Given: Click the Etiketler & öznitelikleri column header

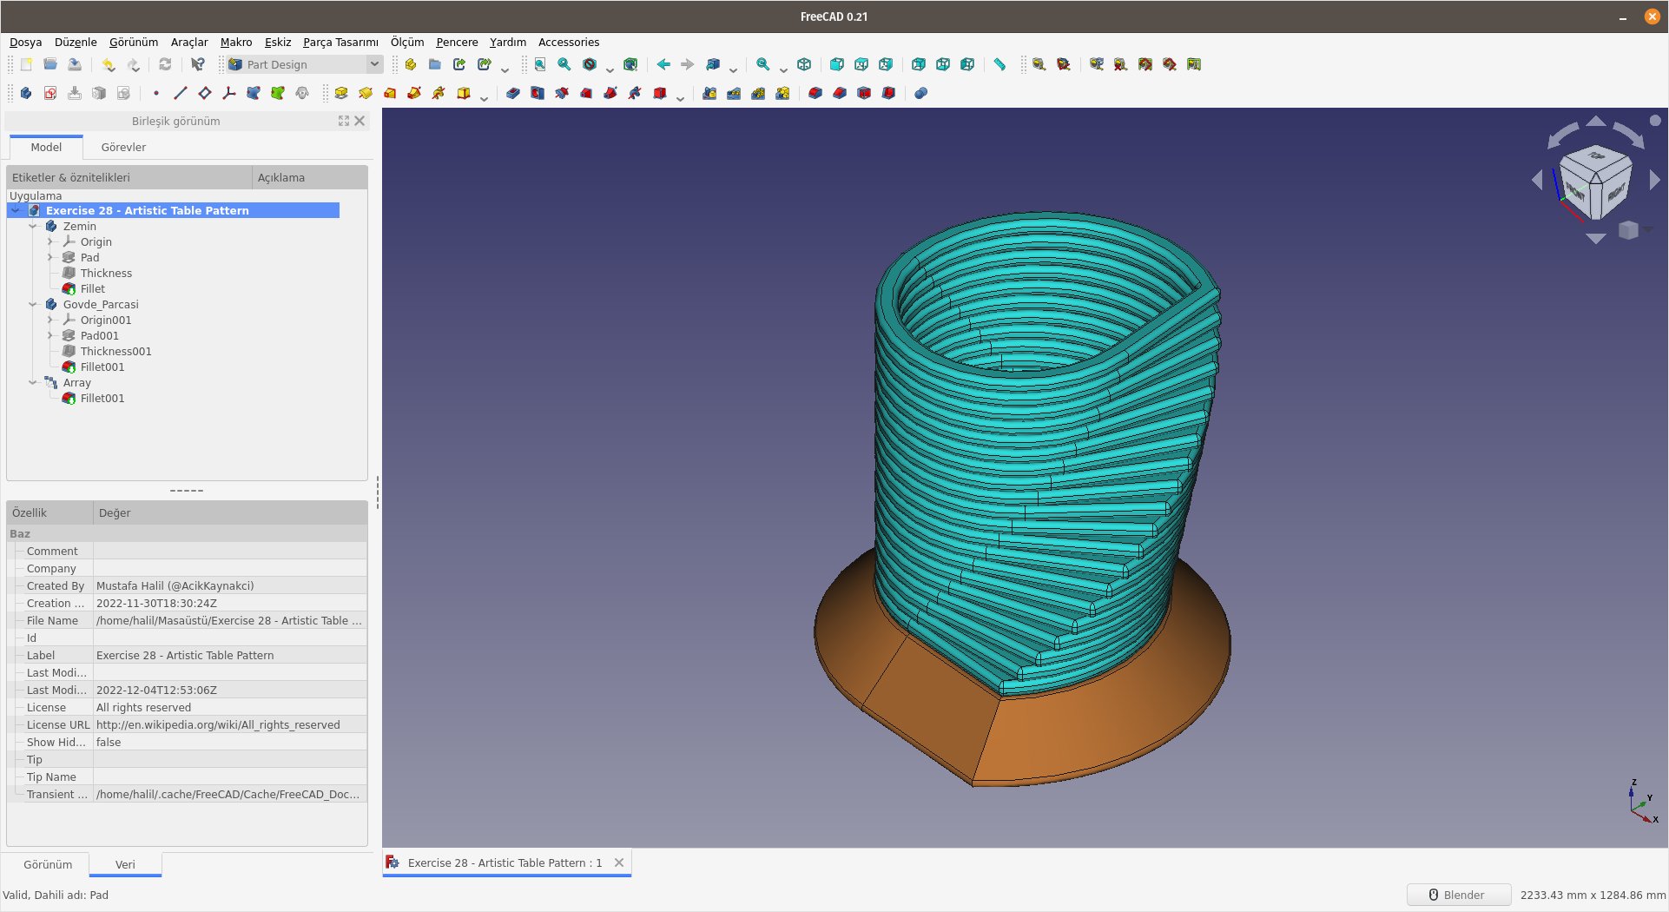Looking at the screenshot, I should click(x=129, y=177).
